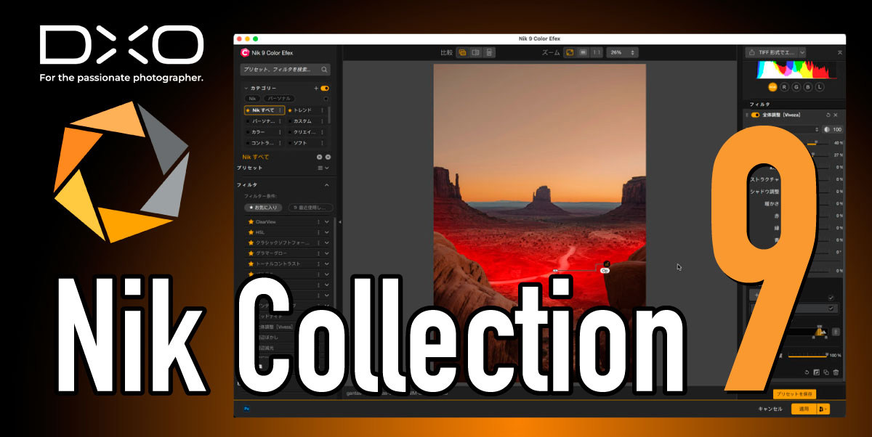Open options menu for ClearView filter

pyautogui.click(x=318, y=221)
